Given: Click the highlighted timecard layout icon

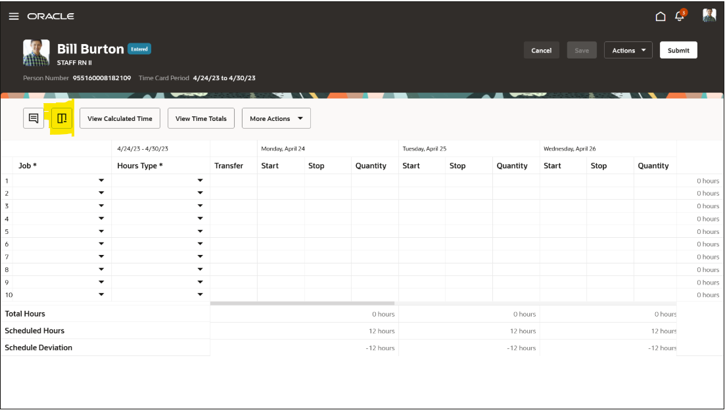Looking at the screenshot, I should 62,118.
